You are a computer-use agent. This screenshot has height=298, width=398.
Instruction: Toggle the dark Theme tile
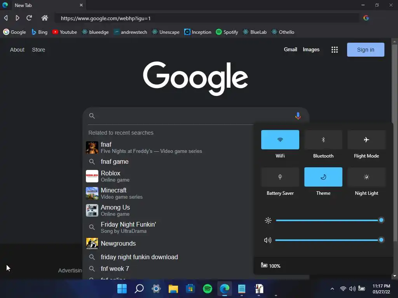(x=323, y=177)
